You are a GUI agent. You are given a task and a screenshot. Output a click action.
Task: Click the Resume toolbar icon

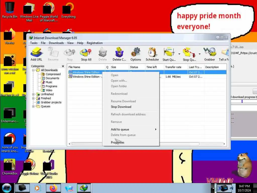53,54
